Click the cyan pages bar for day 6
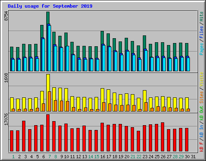The width and height of the screenshot is (206, 161). point(43,55)
